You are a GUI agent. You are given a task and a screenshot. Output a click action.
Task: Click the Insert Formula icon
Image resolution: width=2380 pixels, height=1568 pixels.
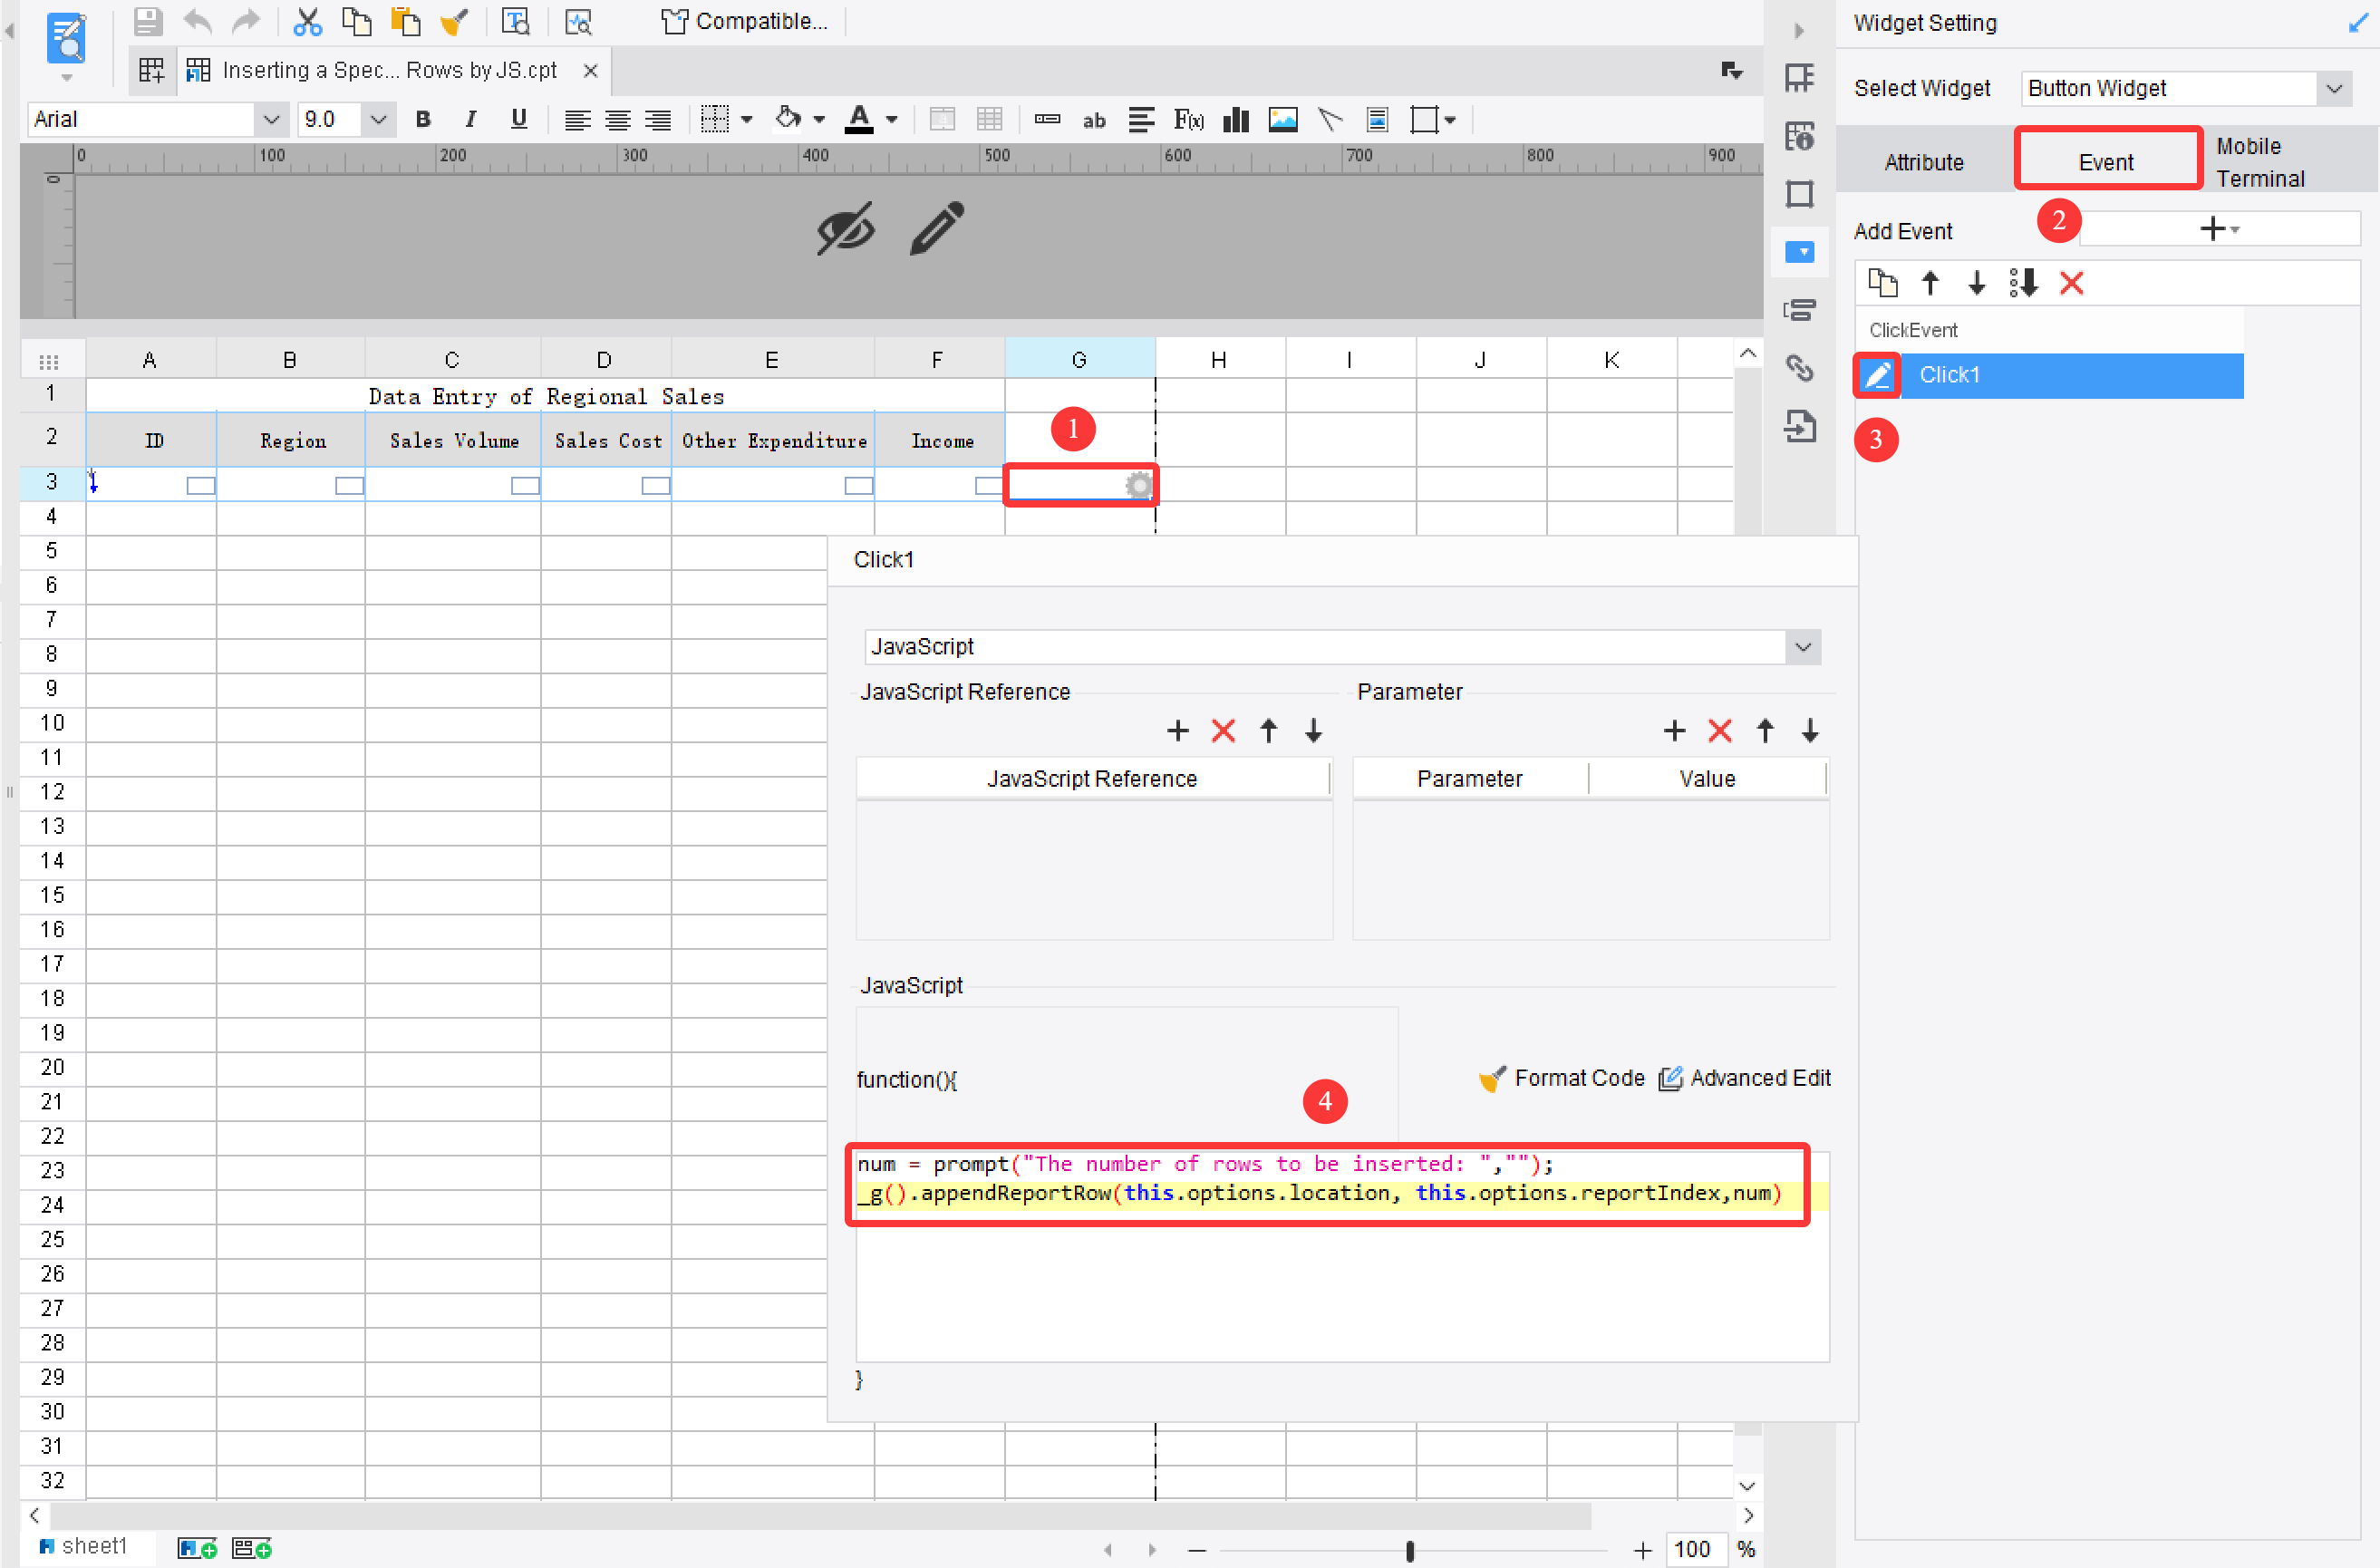click(x=1188, y=120)
